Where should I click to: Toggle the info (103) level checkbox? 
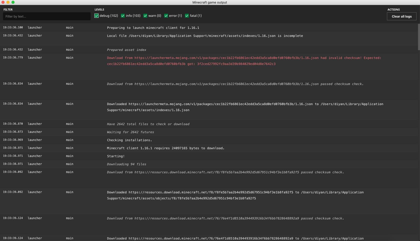[x=123, y=16]
